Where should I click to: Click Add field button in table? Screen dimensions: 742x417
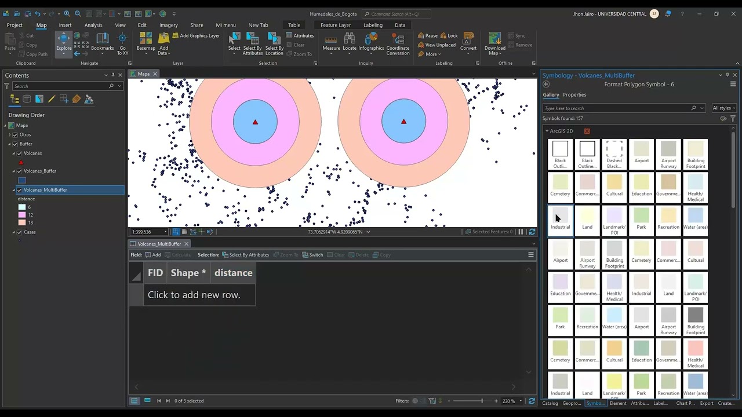point(152,255)
